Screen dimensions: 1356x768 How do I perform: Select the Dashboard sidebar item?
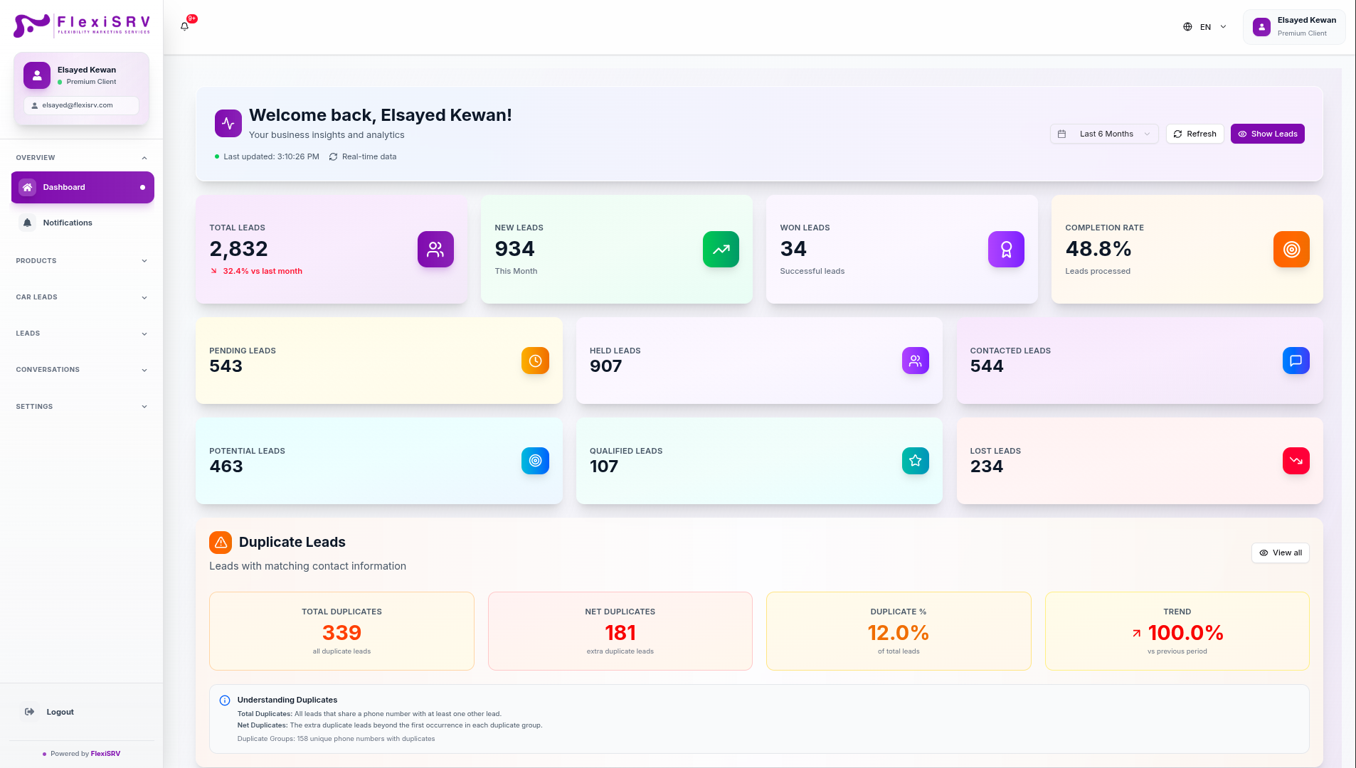(83, 187)
